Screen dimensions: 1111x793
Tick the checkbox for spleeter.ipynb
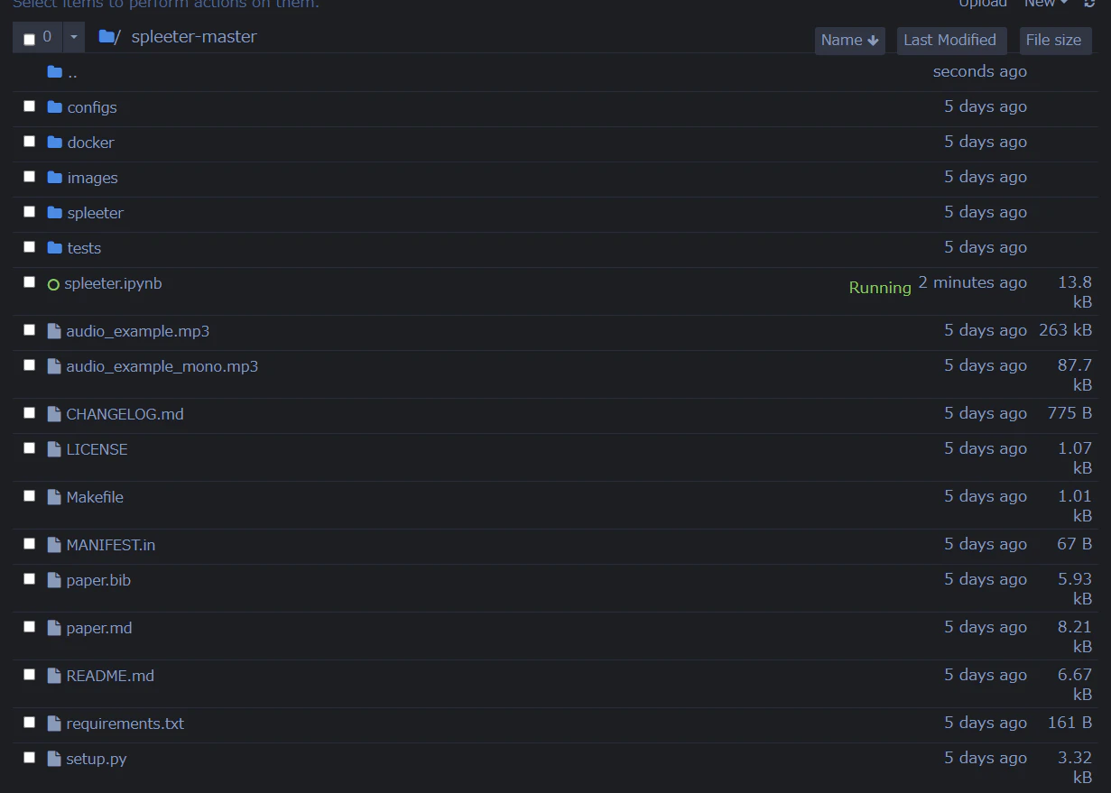click(x=29, y=282)
